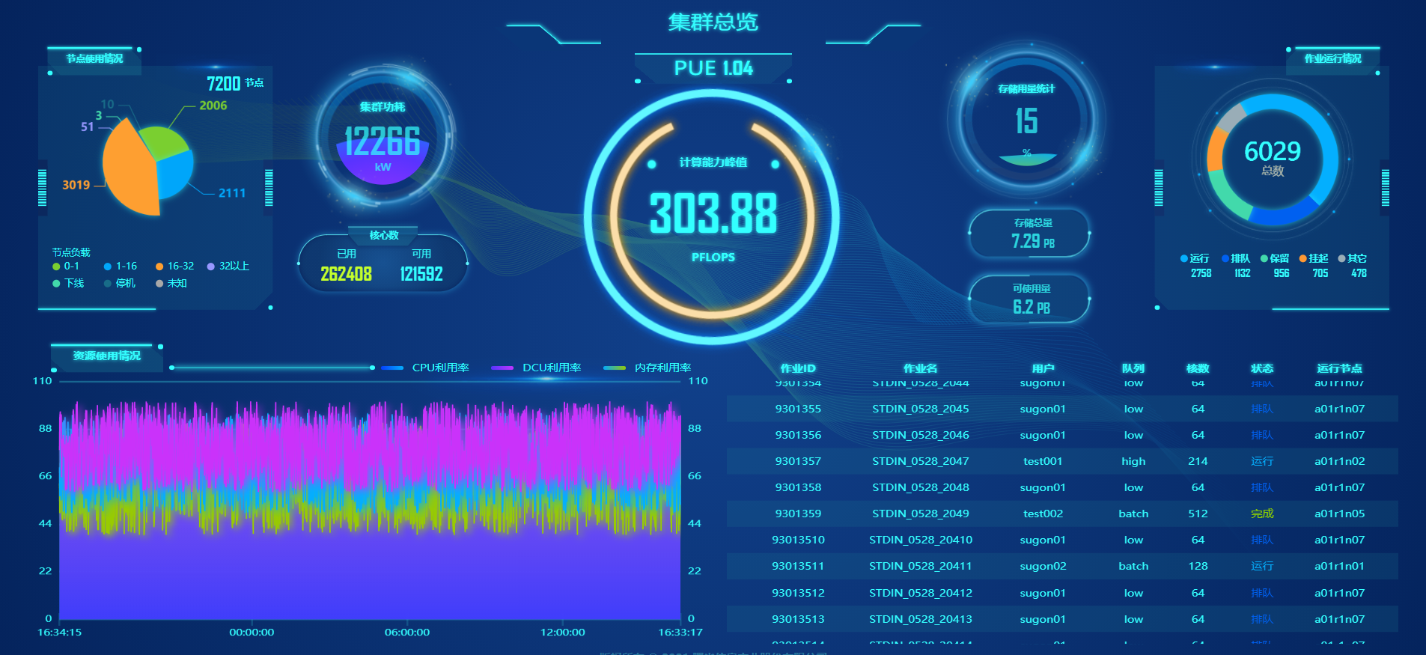Image resolution: width=1426 pixels, height=655 pixels.
Task: Click the 32以上 purple legend marker
Action: click(x=211, y=266)
